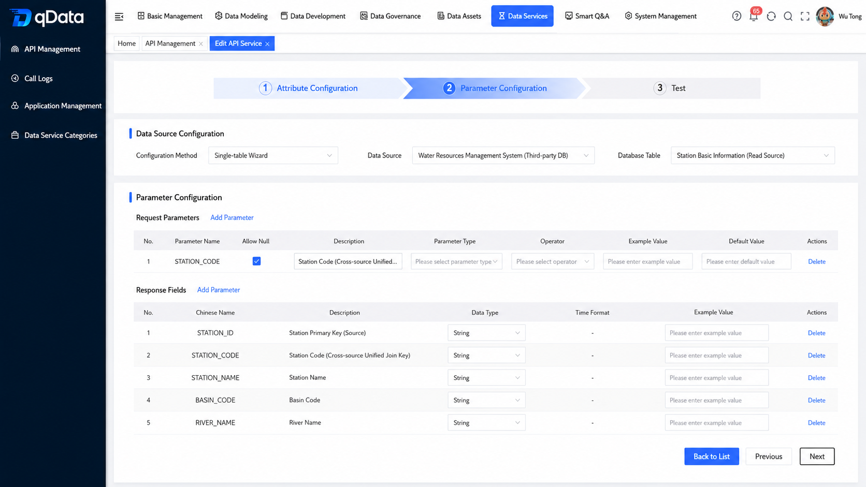This screenshot has height=487, width=866.
Task: Open Data Source dropdown
Action: click(503, 155)
